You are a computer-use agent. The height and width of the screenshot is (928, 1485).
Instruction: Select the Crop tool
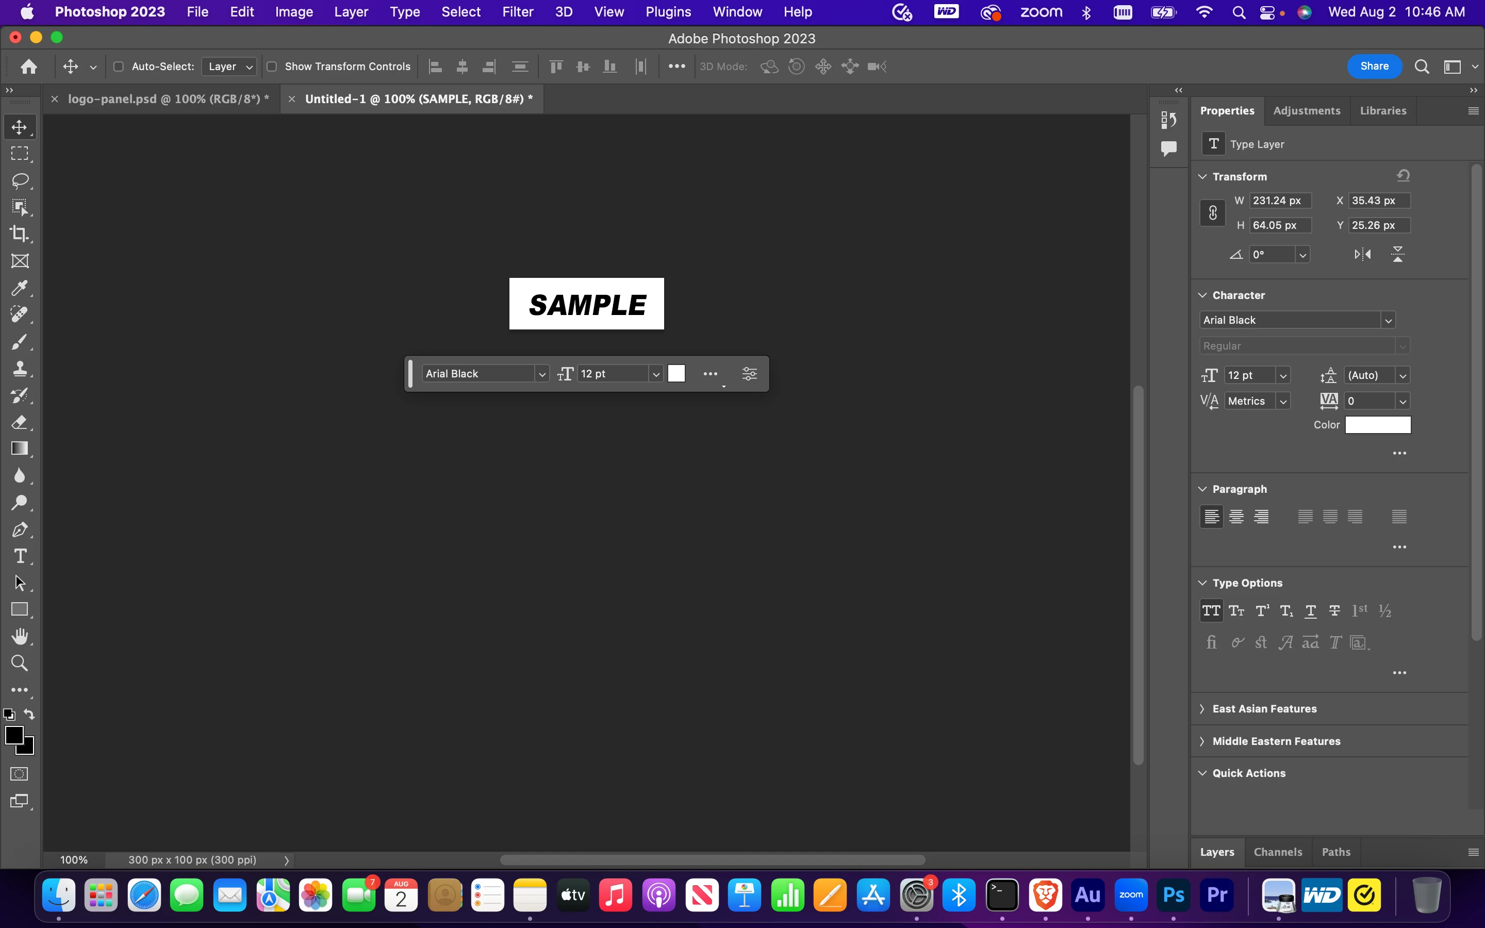point(20,234)
